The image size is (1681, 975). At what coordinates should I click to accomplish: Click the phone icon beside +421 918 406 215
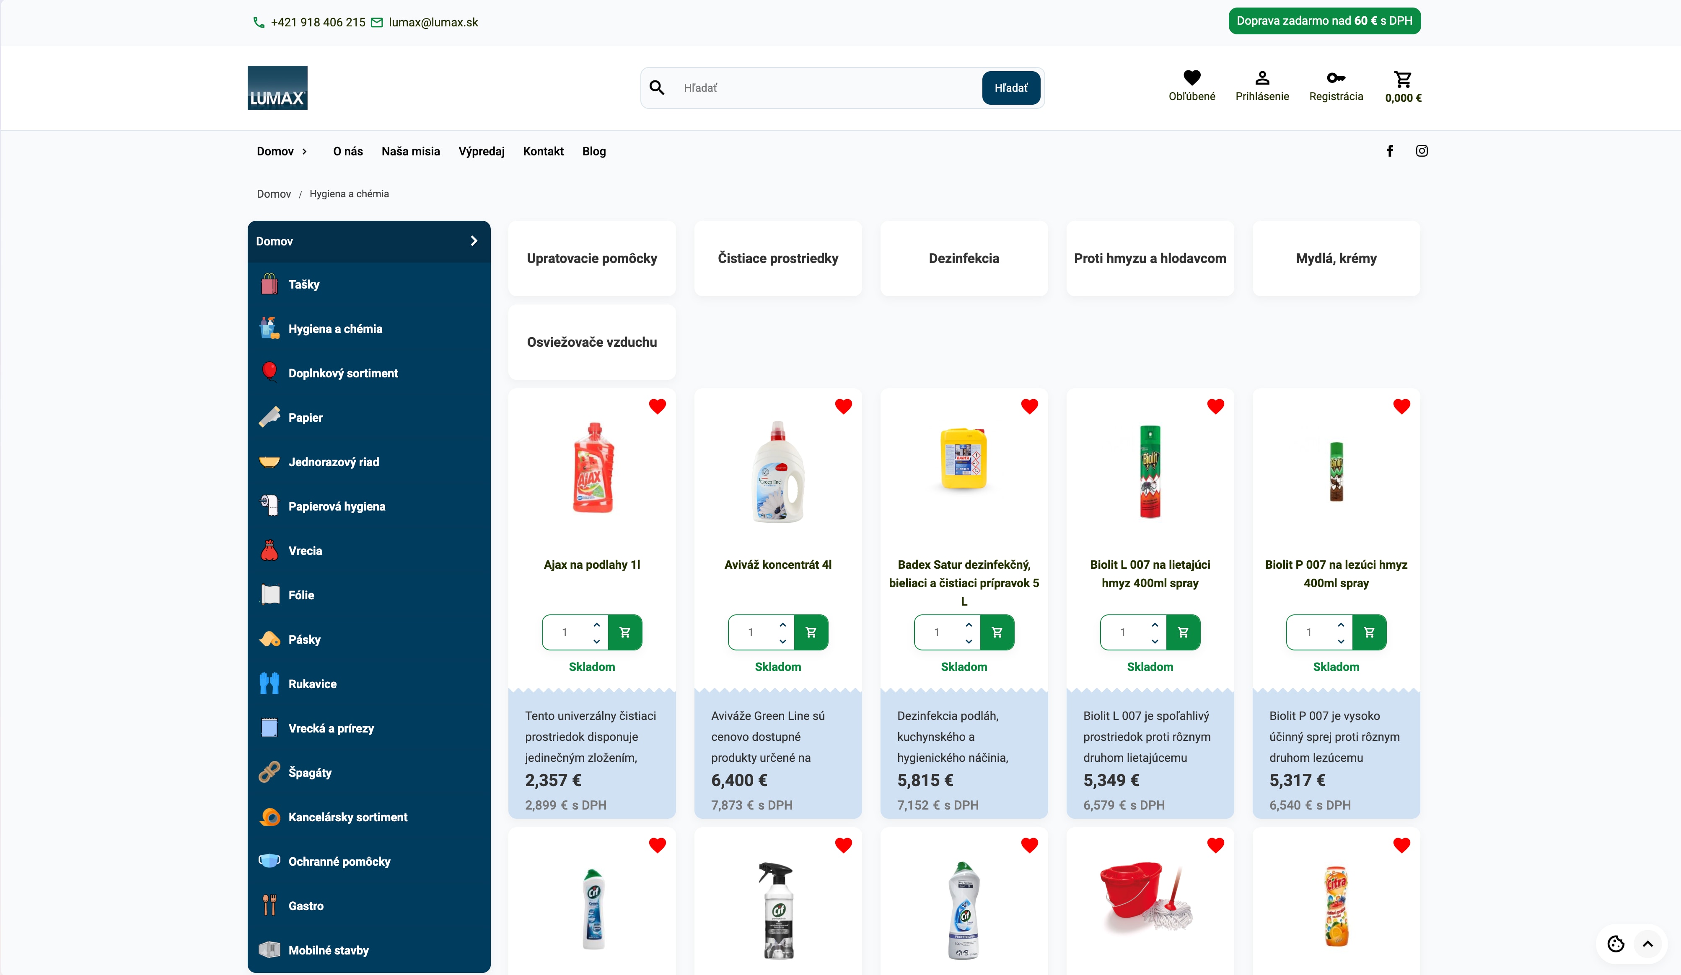click(x=259, y=23)
